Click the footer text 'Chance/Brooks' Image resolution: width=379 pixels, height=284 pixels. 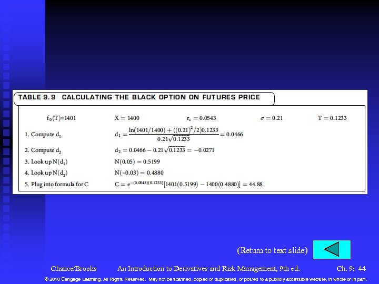(74, 269)
